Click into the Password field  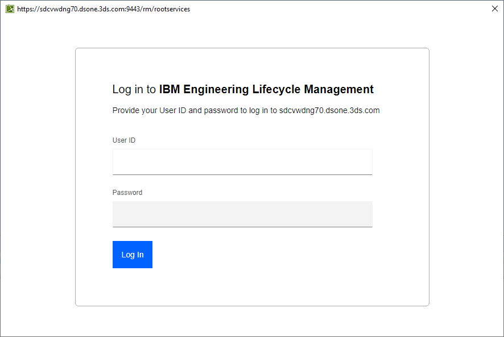point(242,214)
